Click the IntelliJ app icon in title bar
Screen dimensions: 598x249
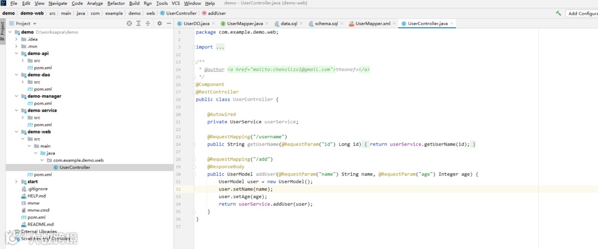click(3, 3)
